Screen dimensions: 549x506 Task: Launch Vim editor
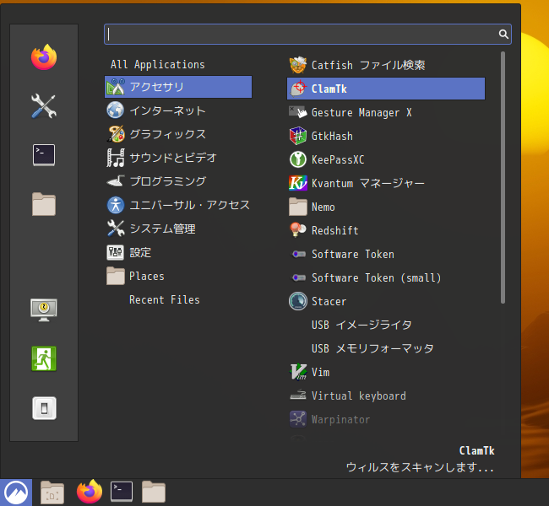[386, 372]
